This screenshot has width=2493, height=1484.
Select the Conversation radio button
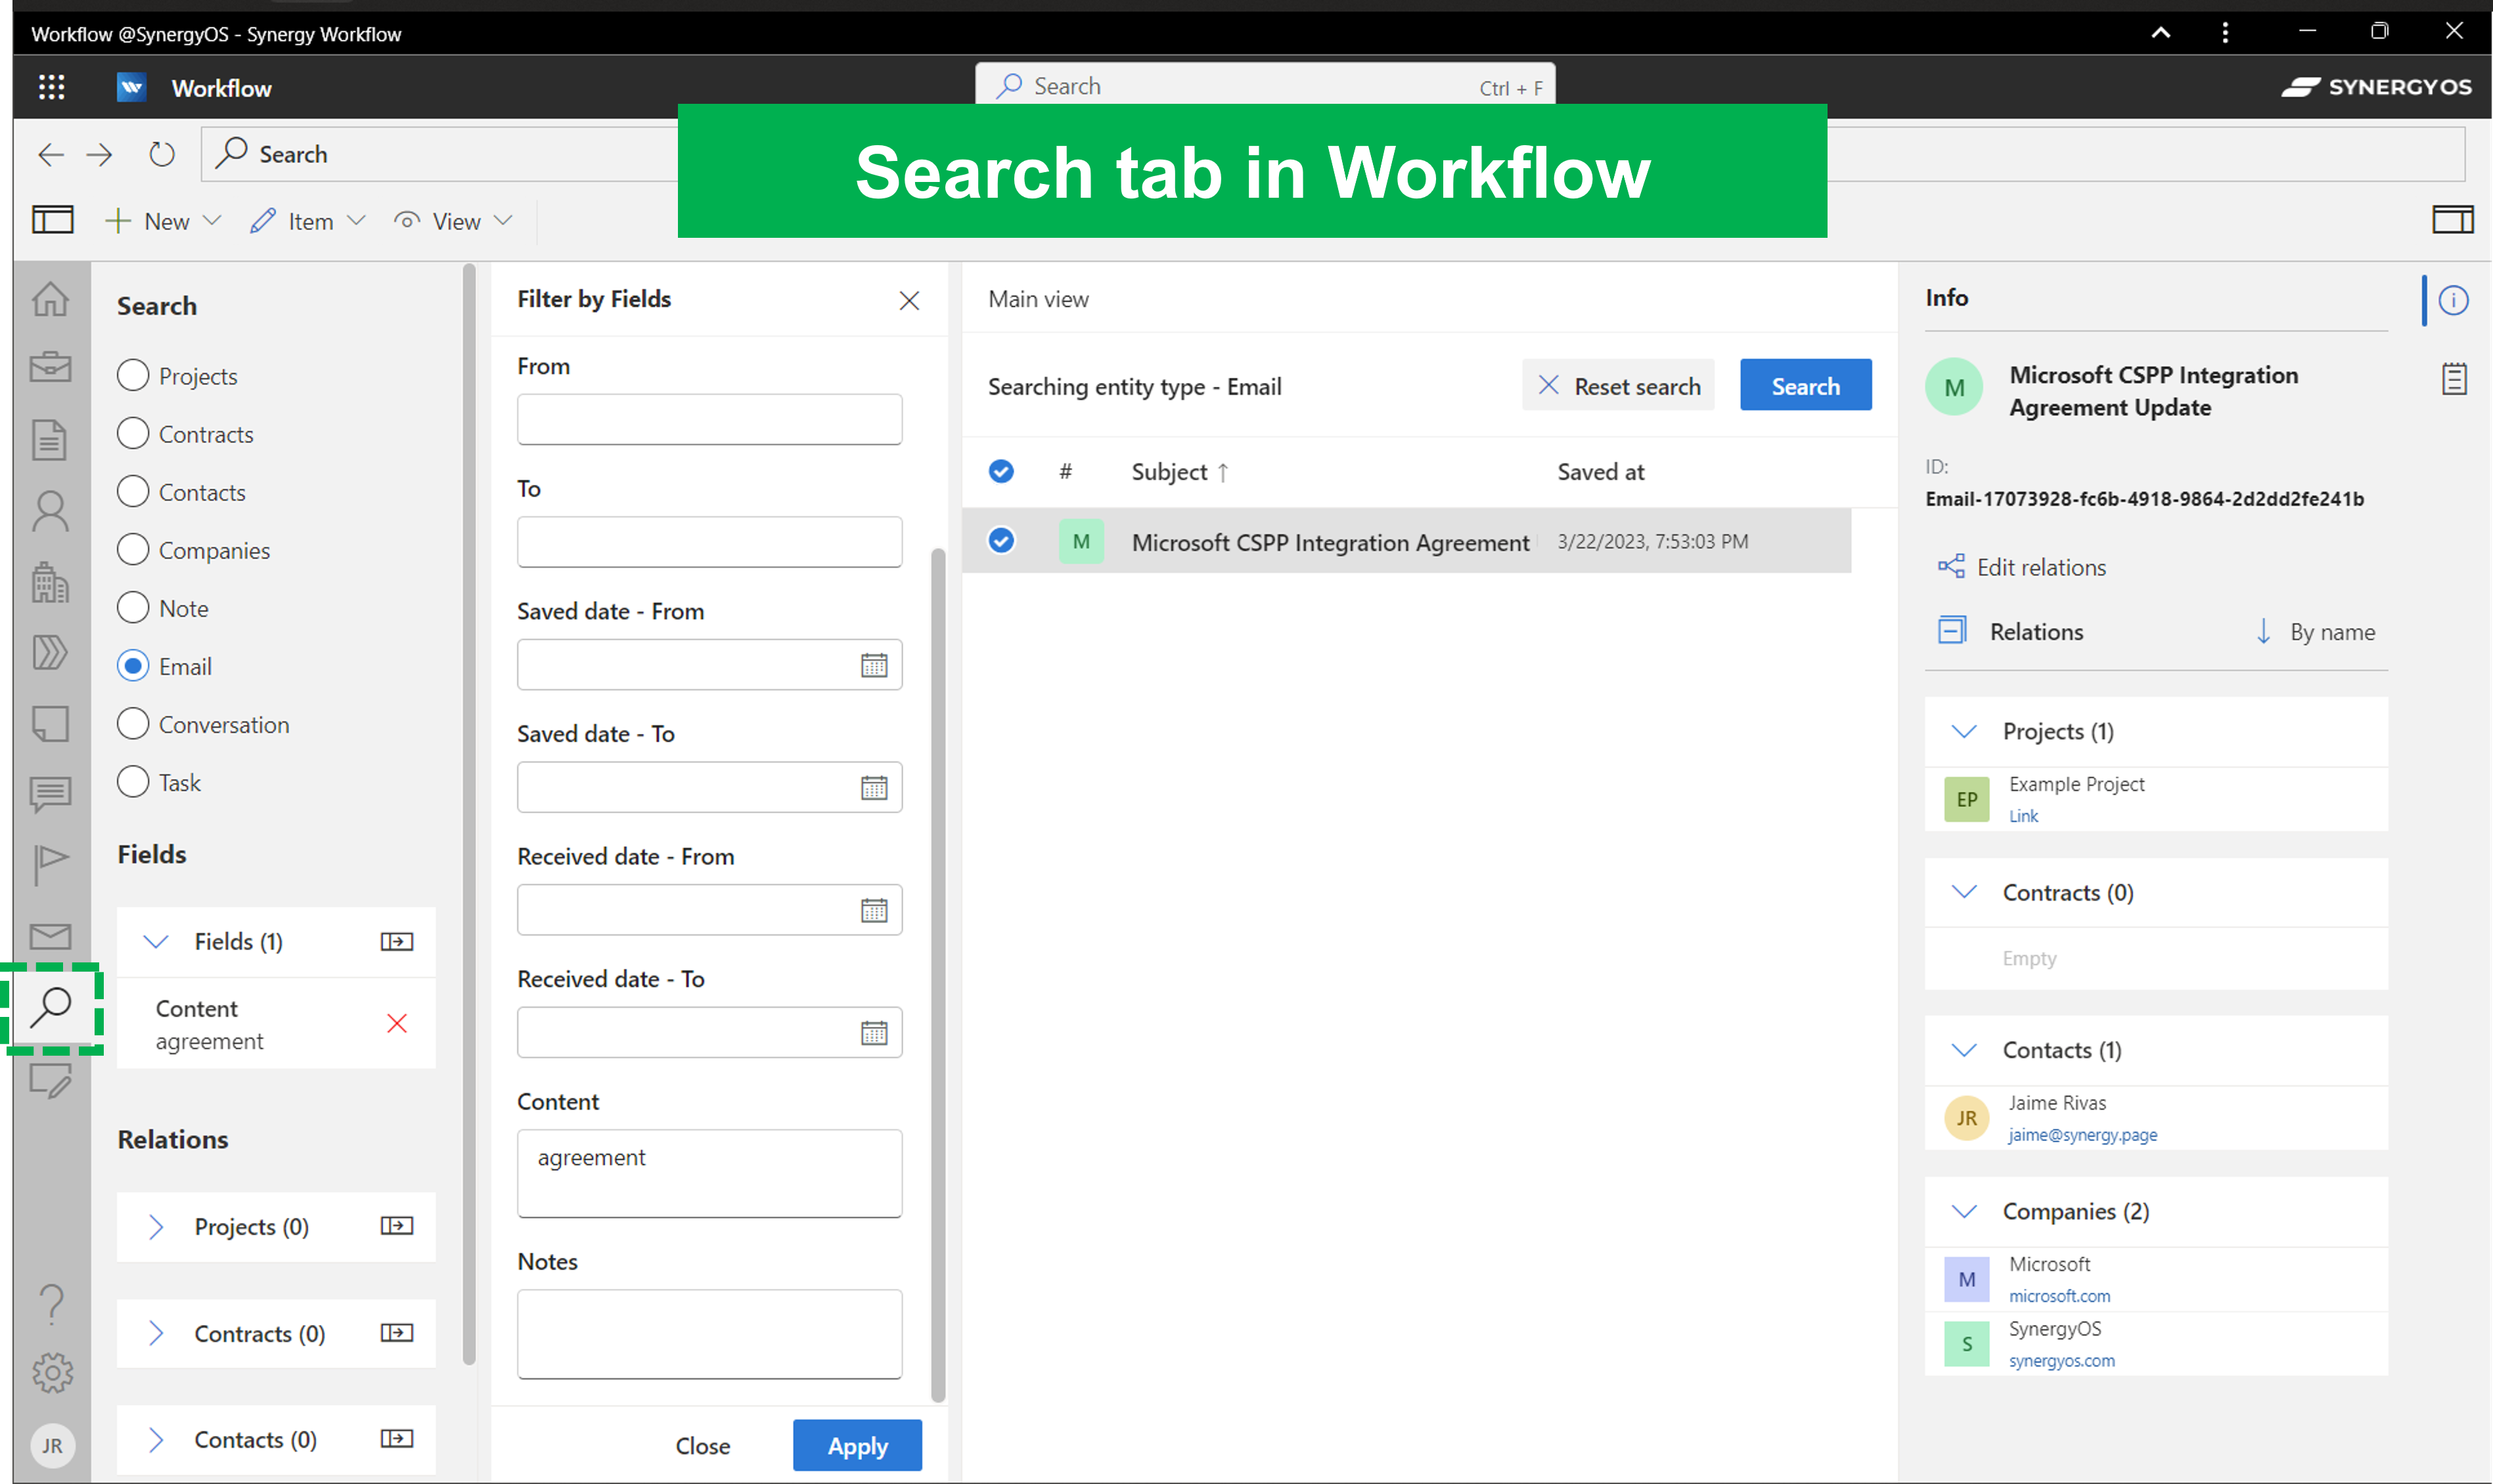133,723
